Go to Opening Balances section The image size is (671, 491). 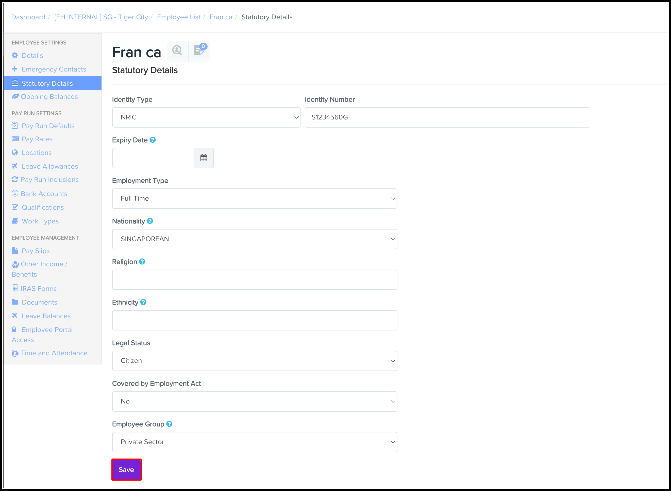49,97
